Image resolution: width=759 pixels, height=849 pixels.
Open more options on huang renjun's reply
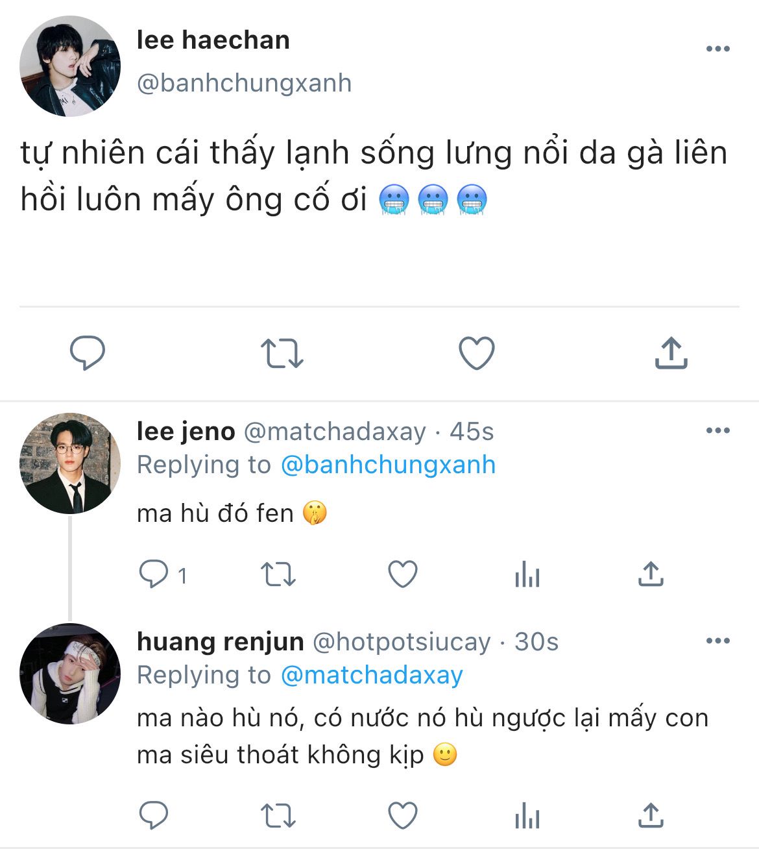(717, 641)
